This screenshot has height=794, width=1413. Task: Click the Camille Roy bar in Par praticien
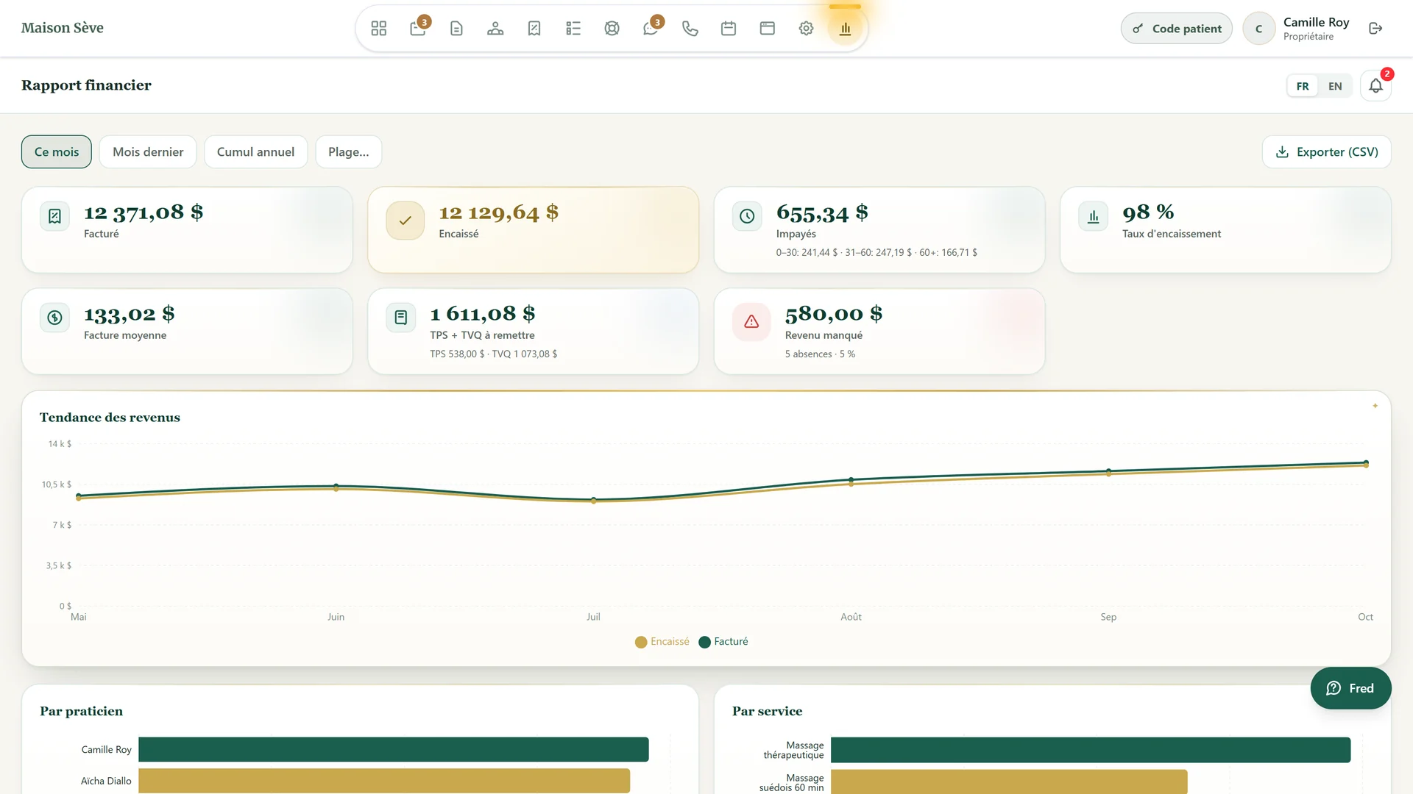[394, 749]
